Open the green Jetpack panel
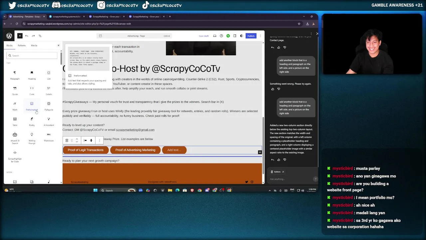The height and width of the screenshot is (240, 426). click(x=228, y=36)
